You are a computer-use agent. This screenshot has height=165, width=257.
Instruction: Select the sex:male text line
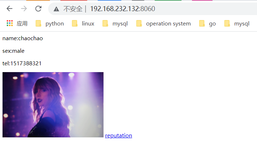coord(13,51)
